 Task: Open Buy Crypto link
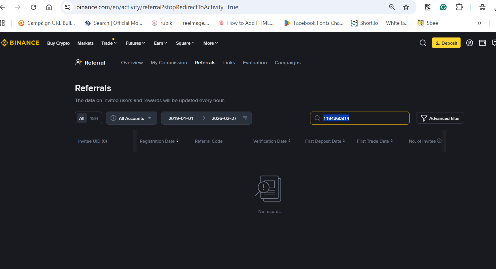pyautogui.click(x=59, y=43)
